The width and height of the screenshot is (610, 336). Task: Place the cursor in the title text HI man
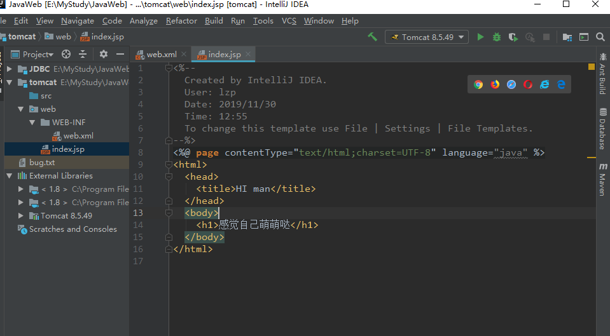(253, 189)
